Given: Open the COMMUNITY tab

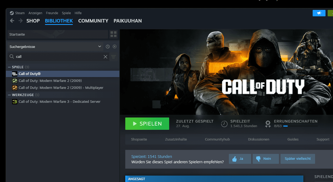Looking at the screenshot, I should tap(93, 21).
